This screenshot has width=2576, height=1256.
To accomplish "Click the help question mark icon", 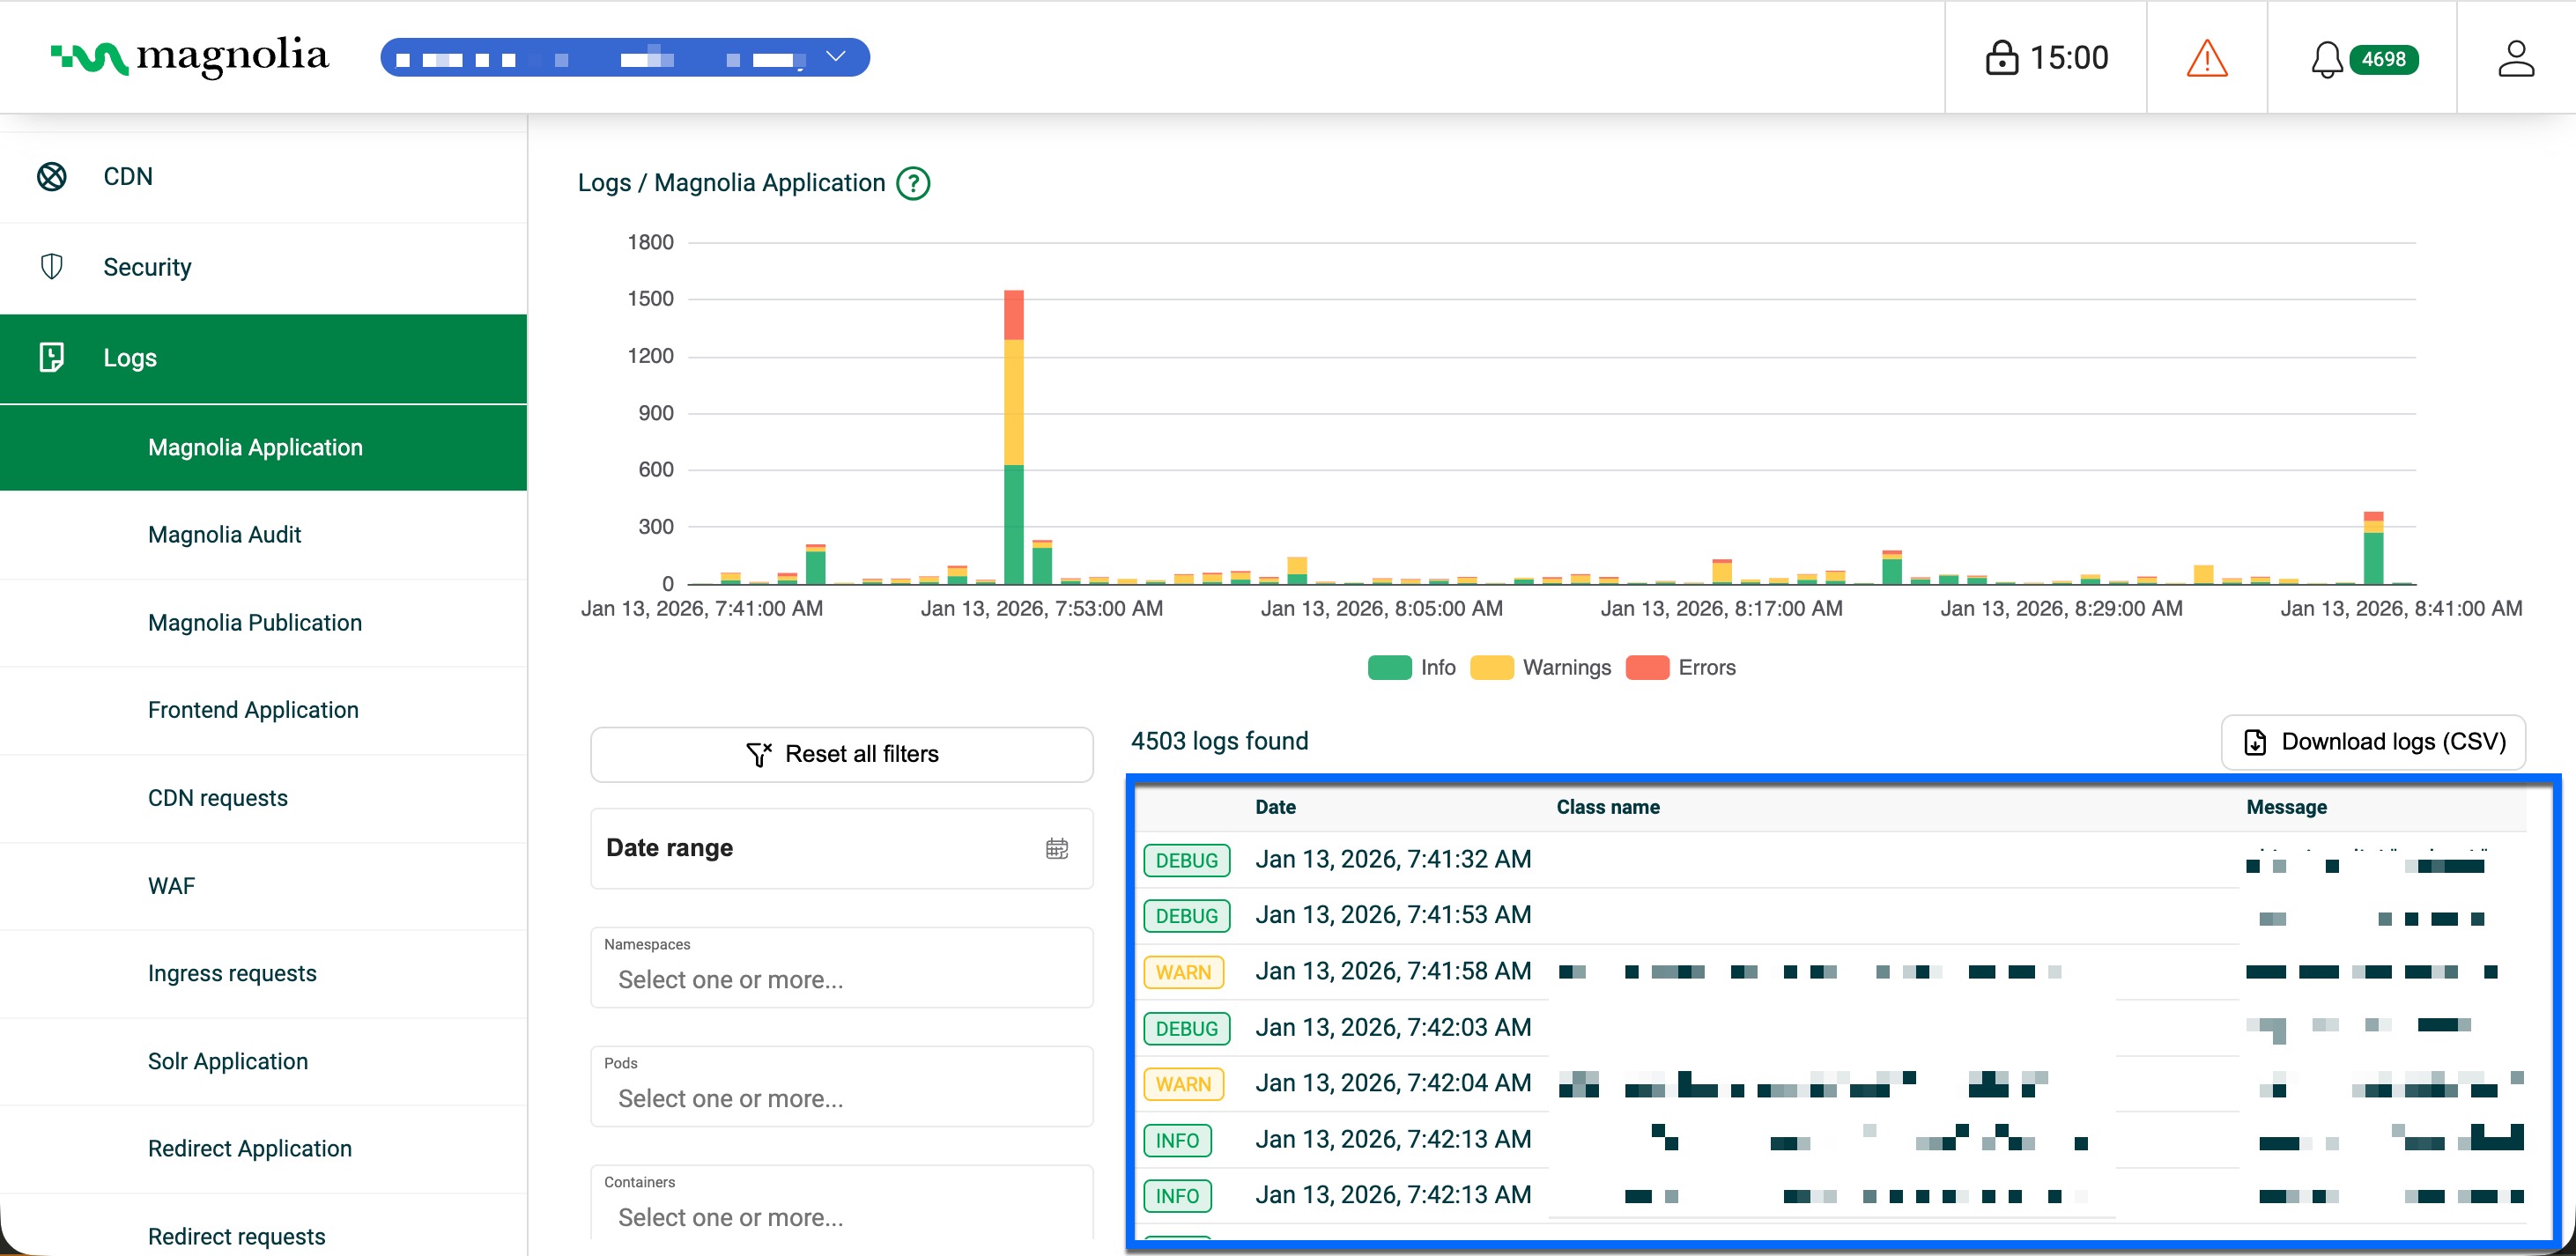I will click(x=913, y=184).
